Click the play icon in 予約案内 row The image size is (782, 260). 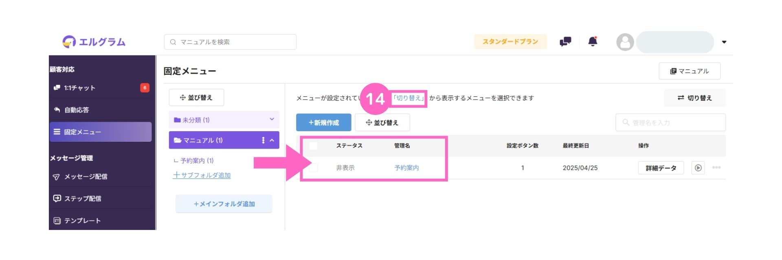click(698, 168)
